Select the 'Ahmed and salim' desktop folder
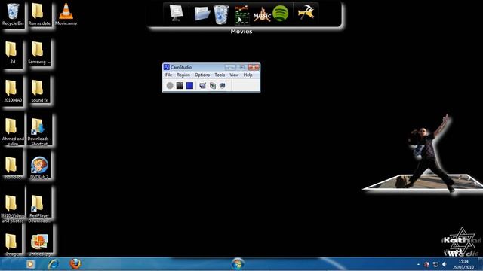Image resolution: width=483 pixels, height=271 pixels. point(13,132)
